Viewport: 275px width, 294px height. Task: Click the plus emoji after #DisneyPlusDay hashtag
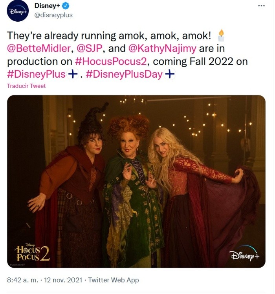click(x=169, y=74)
